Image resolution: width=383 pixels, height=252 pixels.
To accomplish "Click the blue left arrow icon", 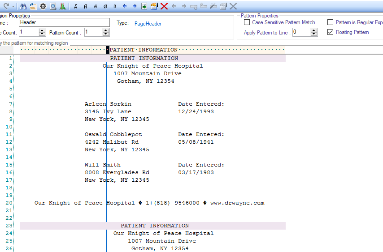I will pos(124,6).
